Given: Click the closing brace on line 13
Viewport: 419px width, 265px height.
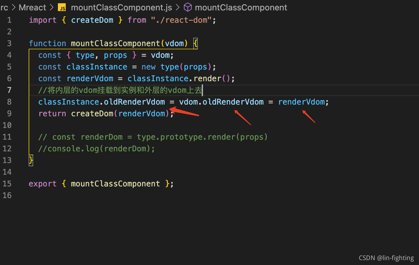Looking at the screenshot, I should pyautogui.click(x=31, y=160).
